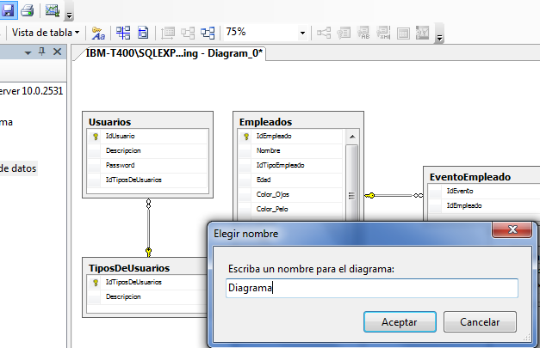Image resolution: width=540 pixels, height=348 pixels.
Task: Click the IdTiposDeUsuarios primary key icon
Action: pyautogui.click(x=96, y=283)
